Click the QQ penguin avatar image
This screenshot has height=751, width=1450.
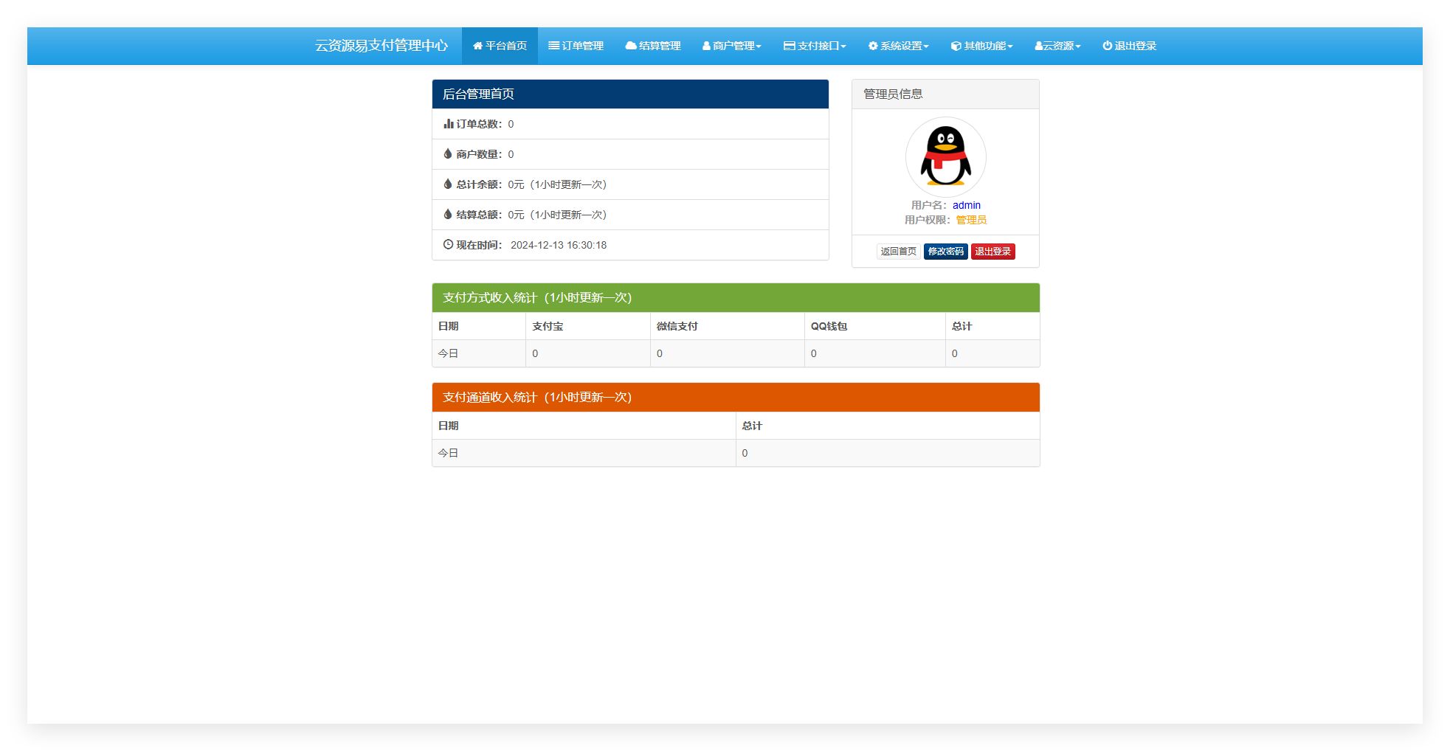945,156
